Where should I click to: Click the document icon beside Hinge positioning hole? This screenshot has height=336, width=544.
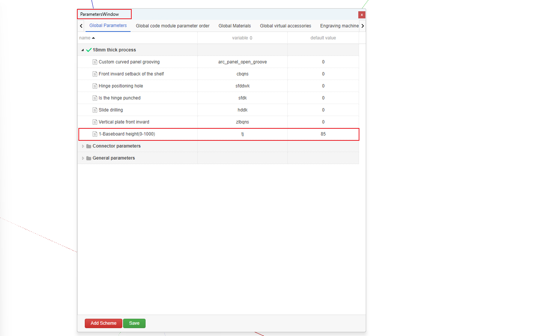pos(95,86)
